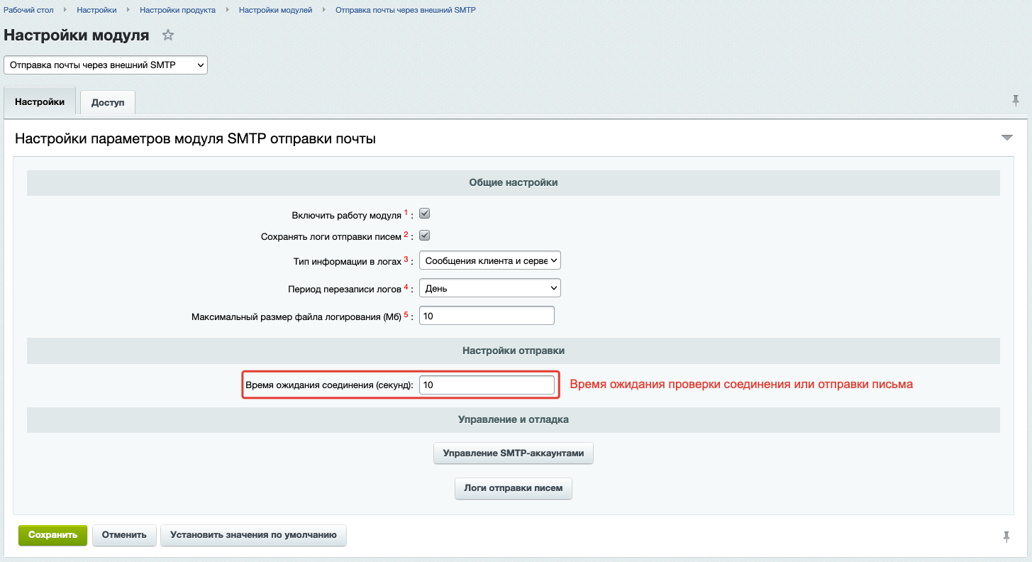This screenshot has width=1032, height=562.
Task: Click footnote 5 next to max log size label
Action: point(406,314)
